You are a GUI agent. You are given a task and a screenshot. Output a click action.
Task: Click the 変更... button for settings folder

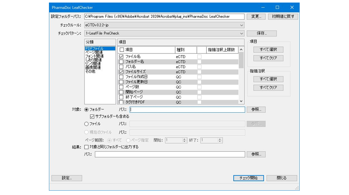pyautogui.click(x=256, y=17)
